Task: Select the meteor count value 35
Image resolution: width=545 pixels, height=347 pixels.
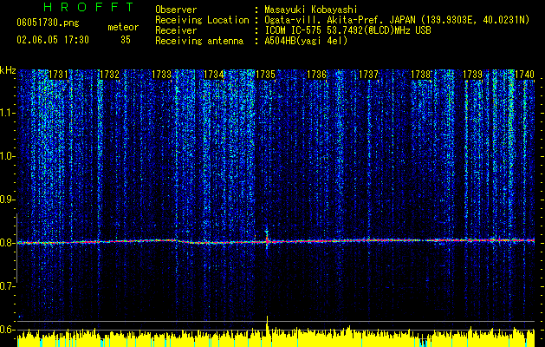Action: pyautogui.click(x=126, y=40)
